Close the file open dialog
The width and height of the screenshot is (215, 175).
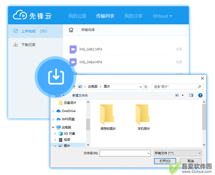202,79
